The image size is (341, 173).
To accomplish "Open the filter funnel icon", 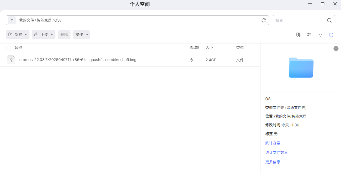I will (320, 35).
